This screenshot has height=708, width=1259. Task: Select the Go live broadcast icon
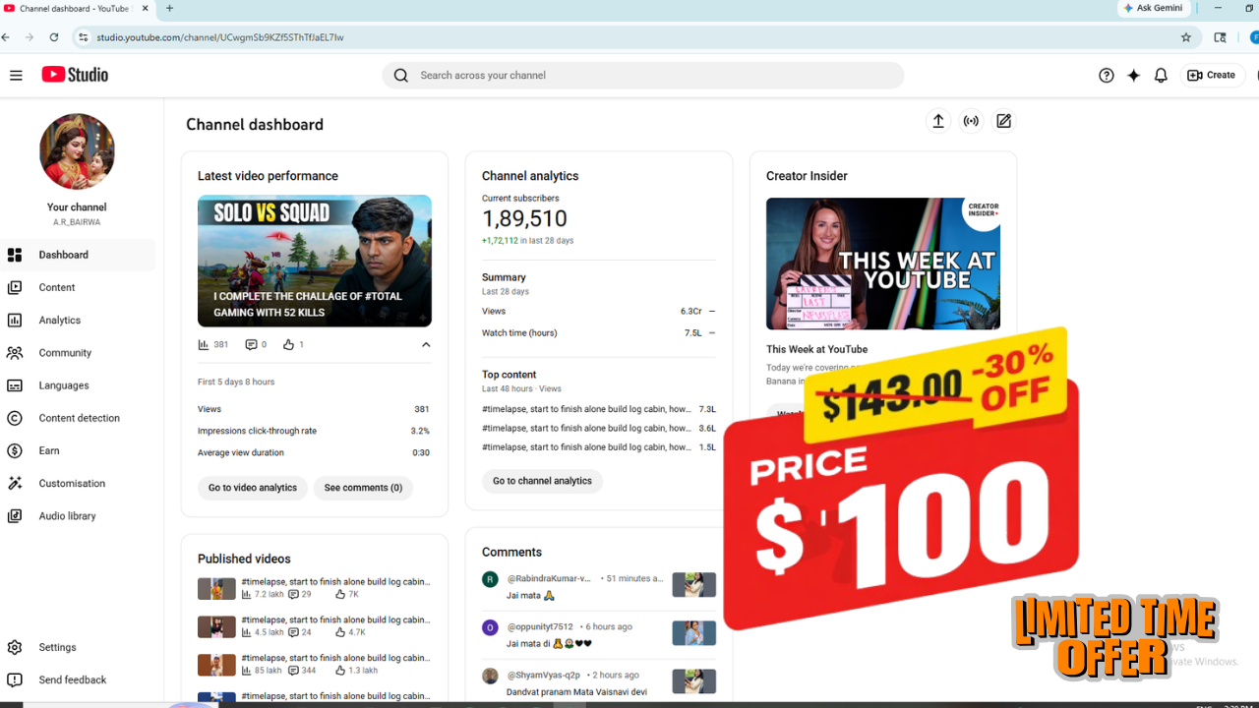tap(971, 120)
